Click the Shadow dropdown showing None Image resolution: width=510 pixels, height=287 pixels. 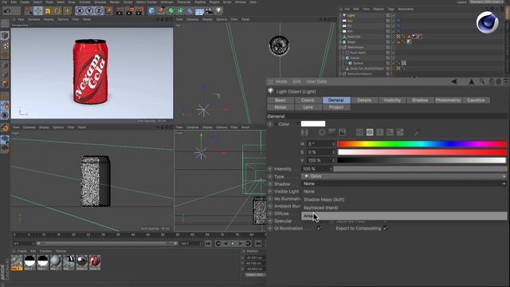tap(404, 184)
